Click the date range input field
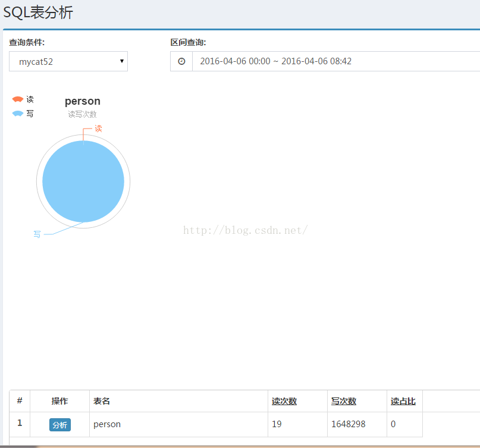 [336, 61]
